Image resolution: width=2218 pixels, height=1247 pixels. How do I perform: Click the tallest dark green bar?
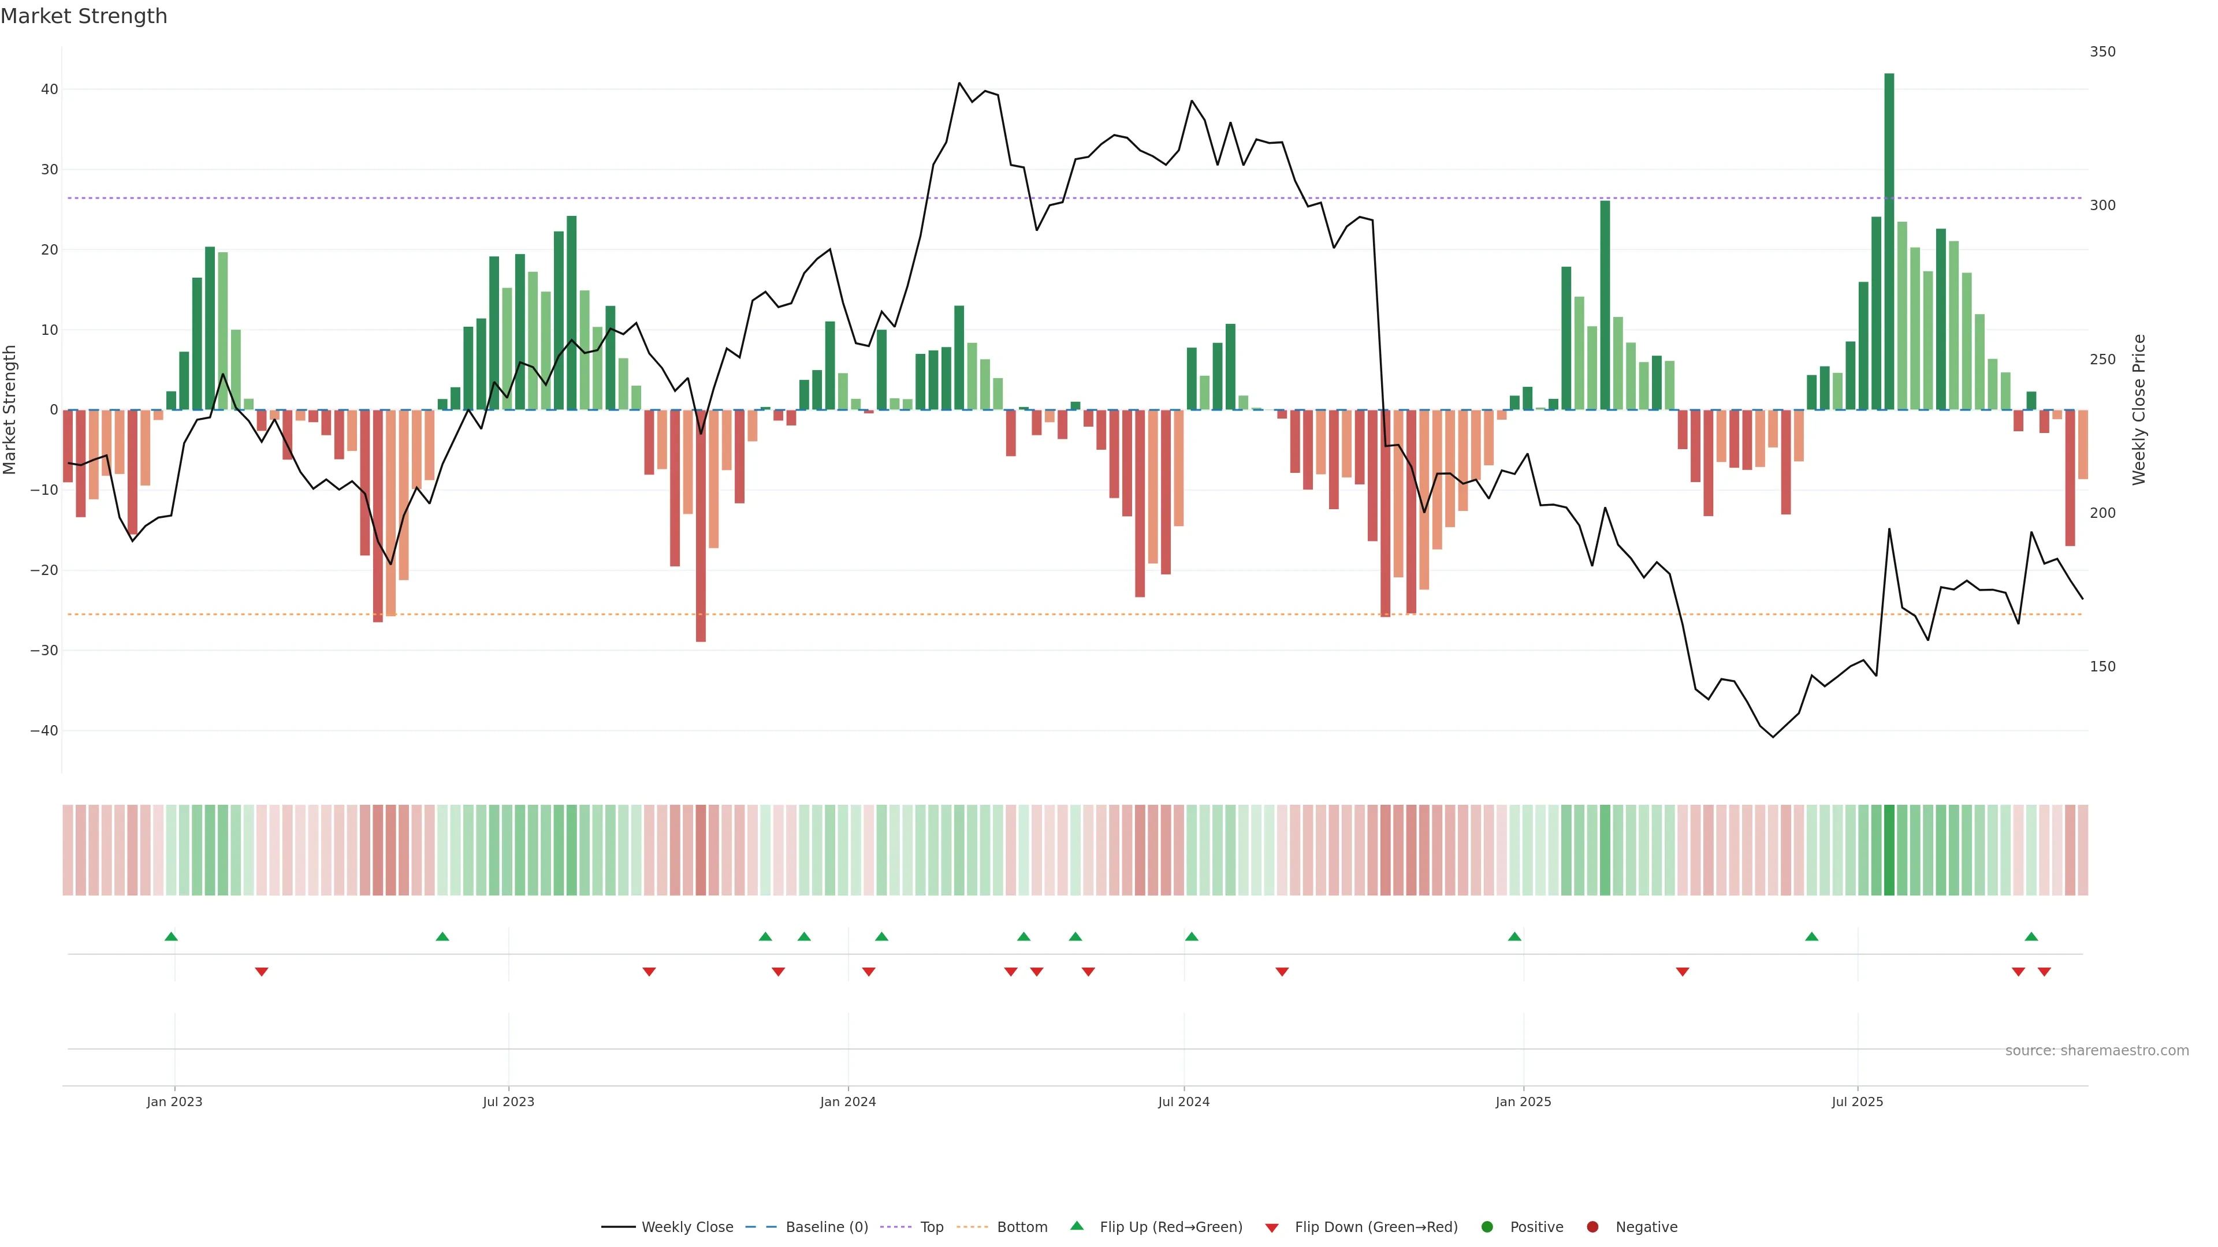tap(1889, 241)
